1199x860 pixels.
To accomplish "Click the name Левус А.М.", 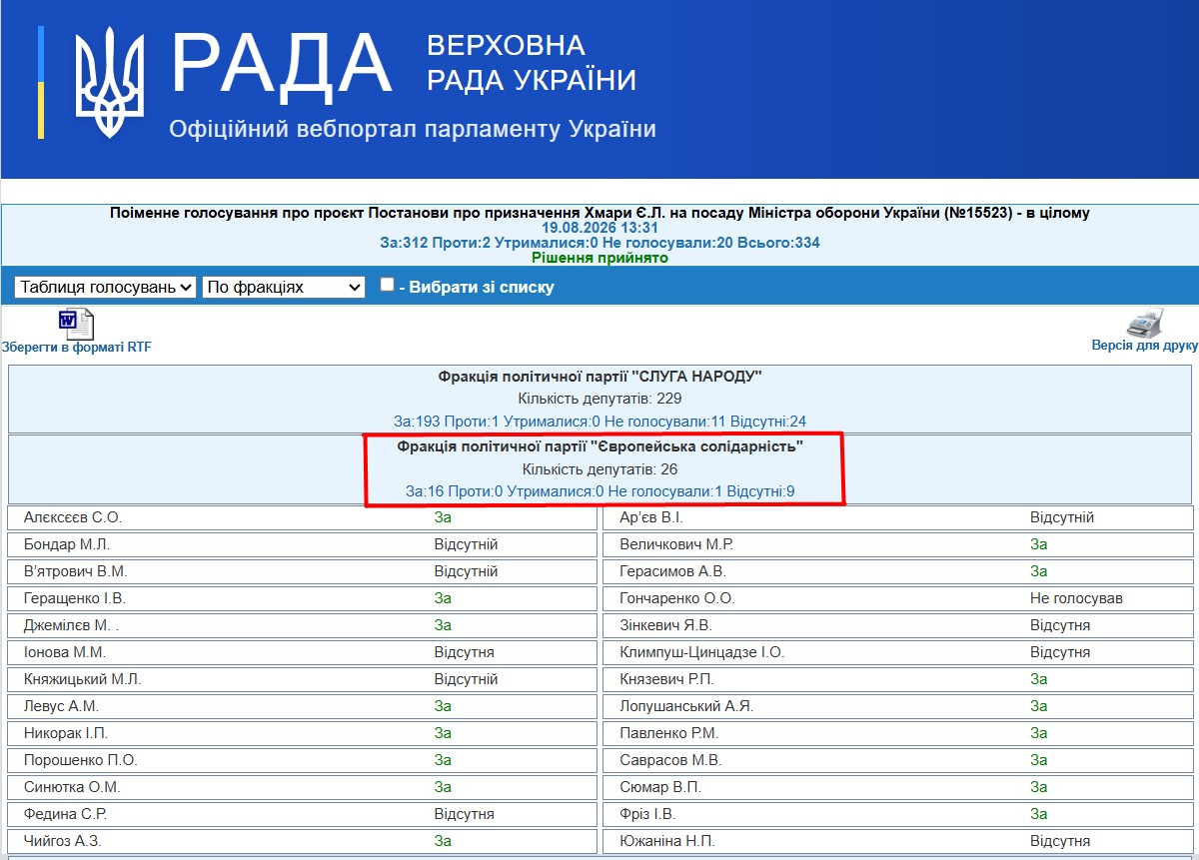I will point(61,706).
